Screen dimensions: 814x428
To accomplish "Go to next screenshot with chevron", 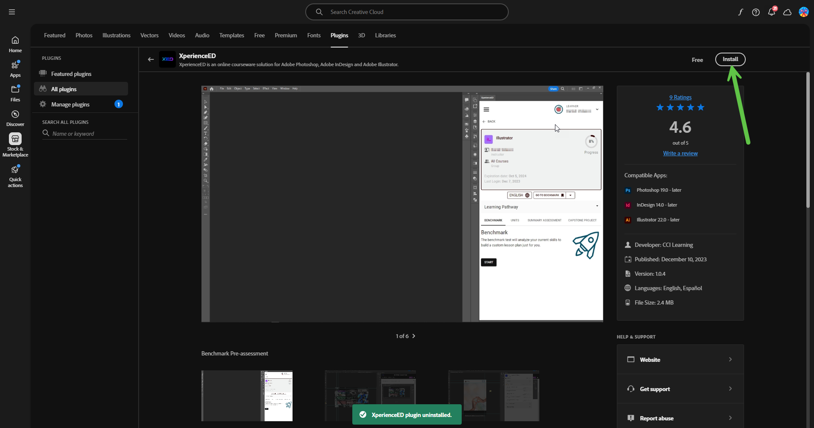I will coord(414,336).
